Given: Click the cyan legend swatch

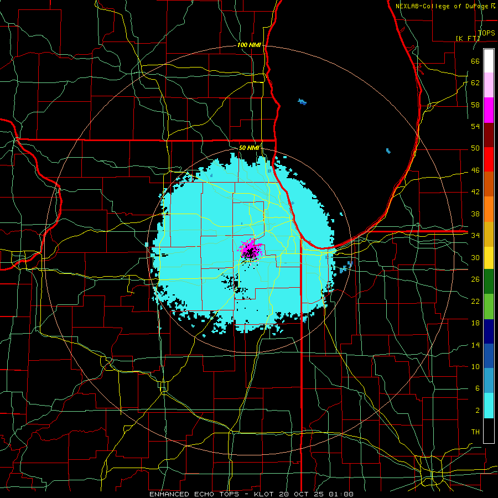Looking at the screenshot, I should [x=489, y=406].
